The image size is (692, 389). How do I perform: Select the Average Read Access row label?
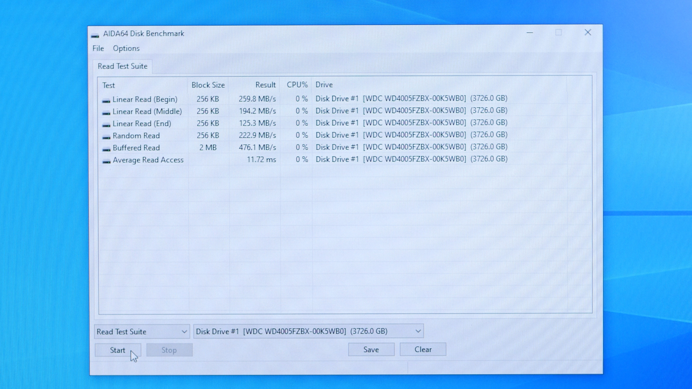coord(148,160)
